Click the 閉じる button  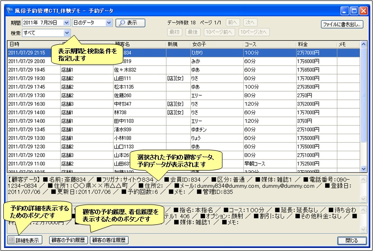tap(351, 240)
